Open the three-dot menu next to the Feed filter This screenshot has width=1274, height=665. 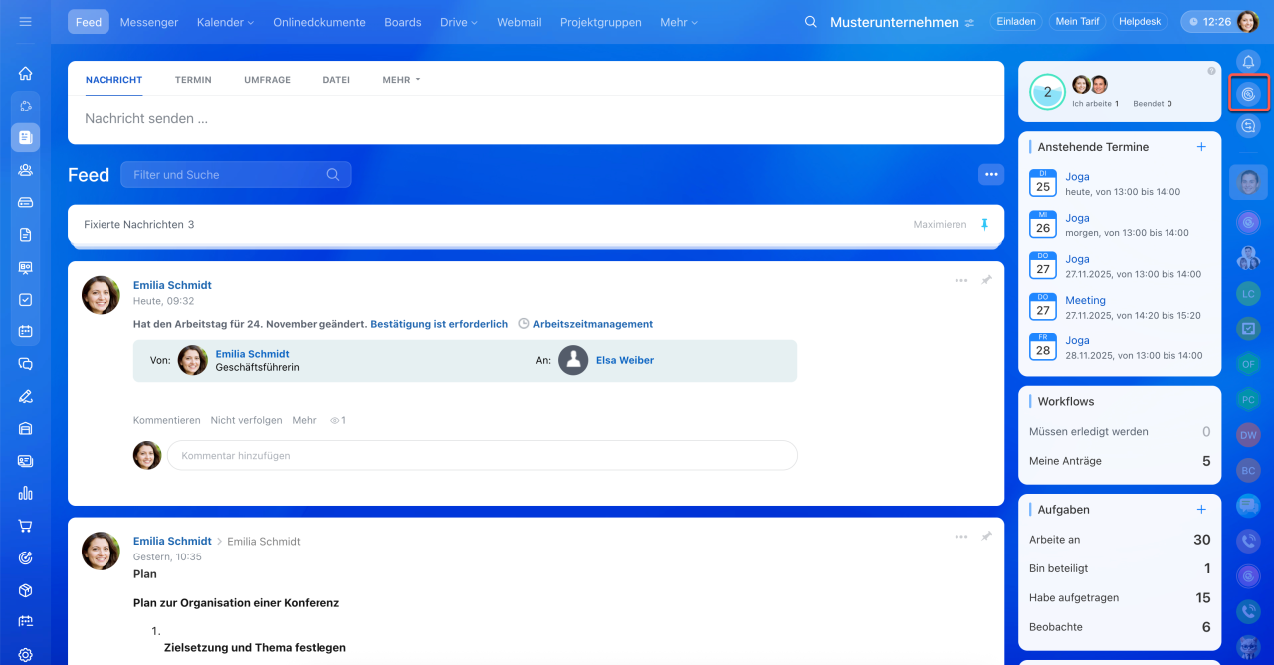click(x=990, y=174)
